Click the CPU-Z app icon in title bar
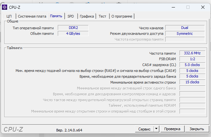 (x=5, y=7)
